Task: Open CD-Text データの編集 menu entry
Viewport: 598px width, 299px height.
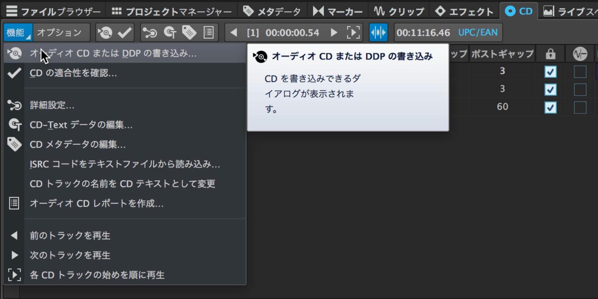Action: [125, 125]
